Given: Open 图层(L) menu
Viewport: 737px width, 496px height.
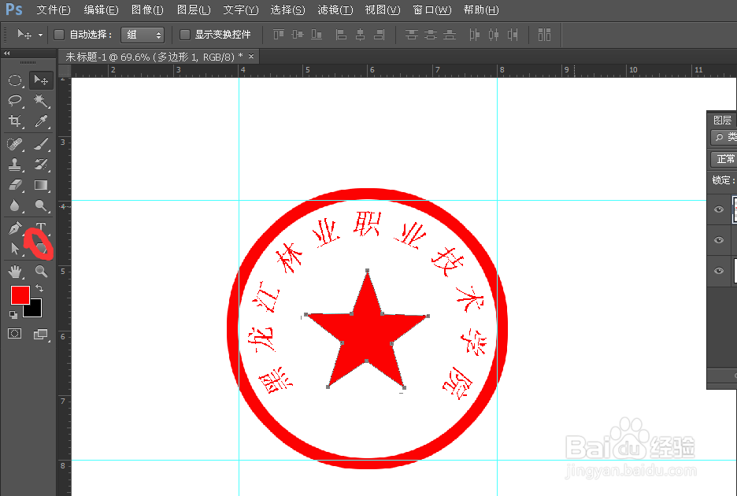Looking at the screenshot, I should [x=194, y=10].
